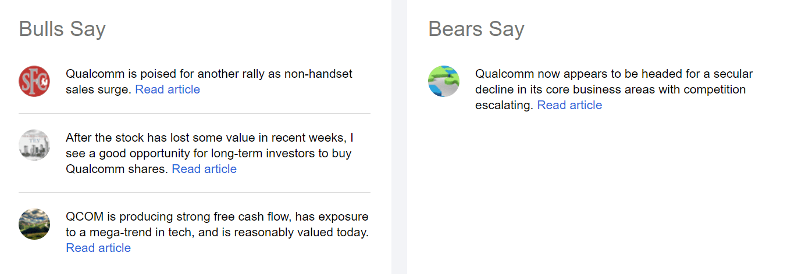Open Read article for non-handset sales surge

168,89
